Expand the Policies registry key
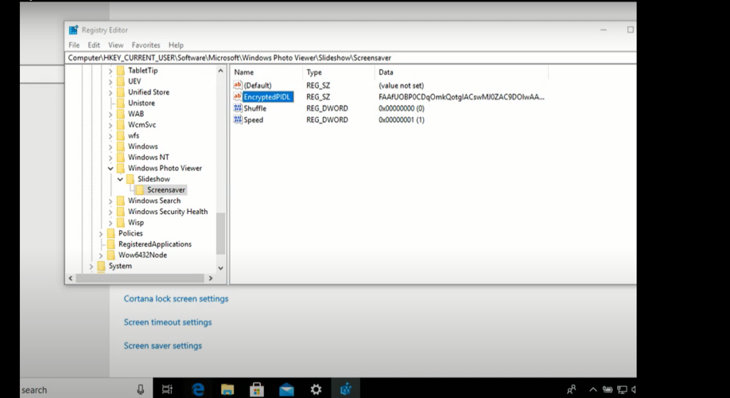This screenshot has height=398, width=730. coord(101,233)
